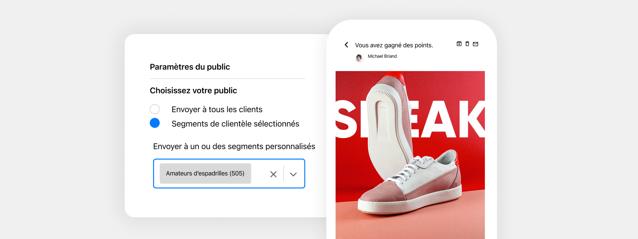638x239 pixels.
Task: Open the subject 'Vous avez gagné des points.'
Action: click(x=394, y=45)
